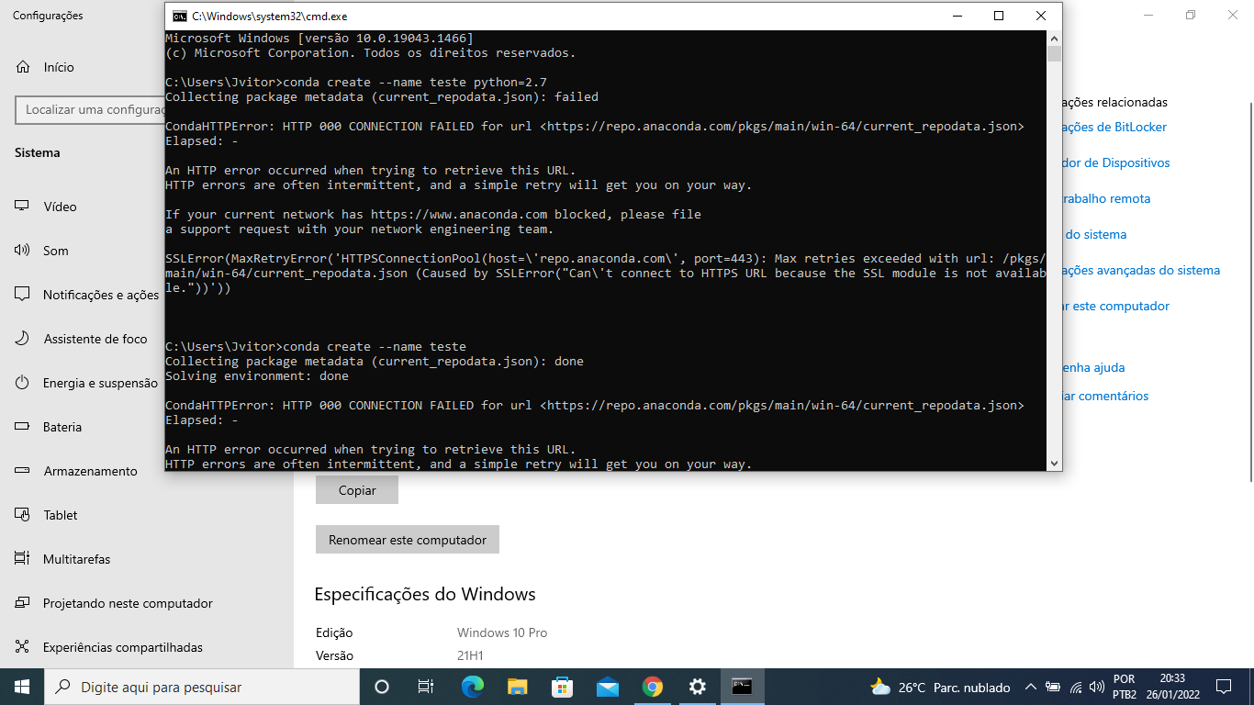Open the notification center icon

[1223, 687]
